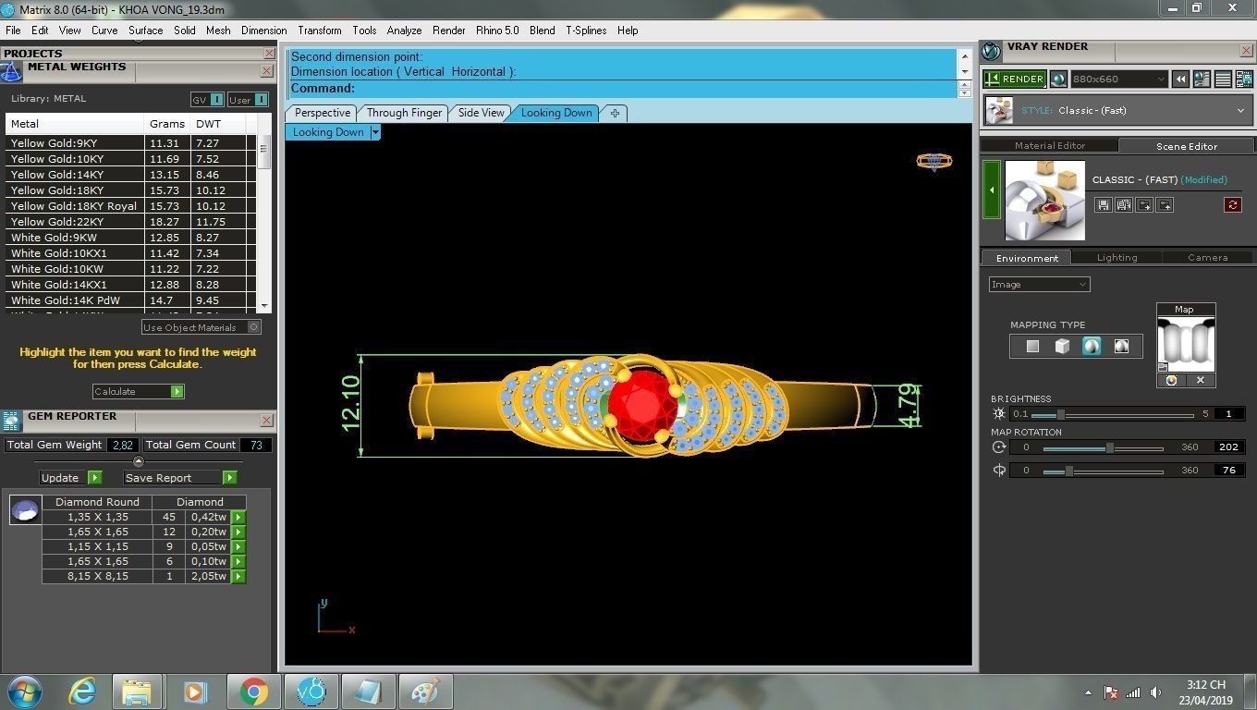Click green arrow for 8,15 X 8,15 row
Image resolution: width=1257 pixels, height=710 pixels.
click(238, 576)
